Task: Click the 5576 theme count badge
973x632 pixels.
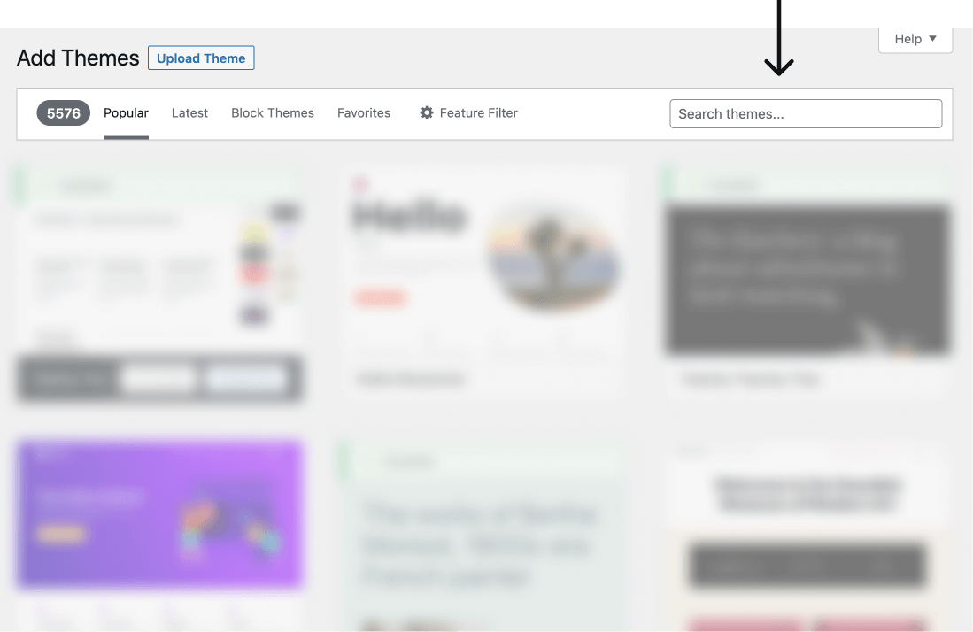Action: pyautogui.click(x=63, y=113)
